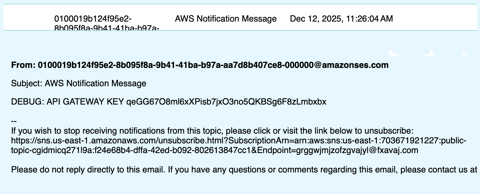Click the Dec 12, 2025 timestamp cell

(x=341, y=19)
